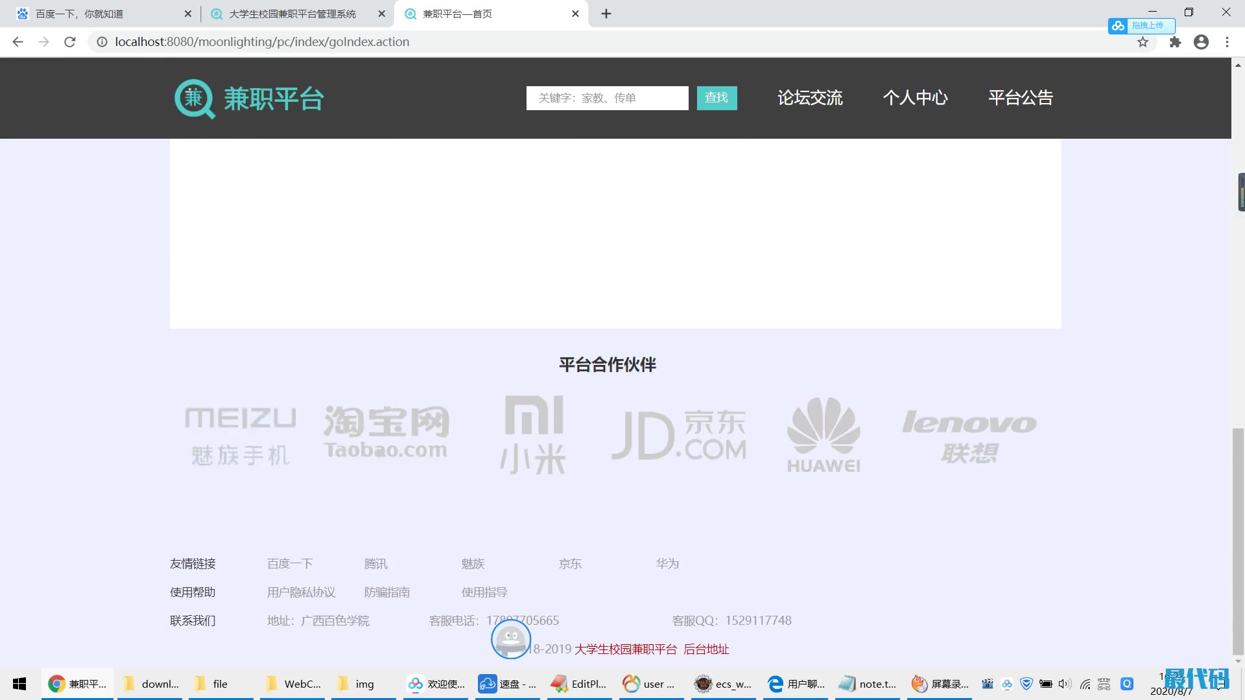Open 百度一下 friendly link
Screen dimensions: 1245x700
(290, 564)
